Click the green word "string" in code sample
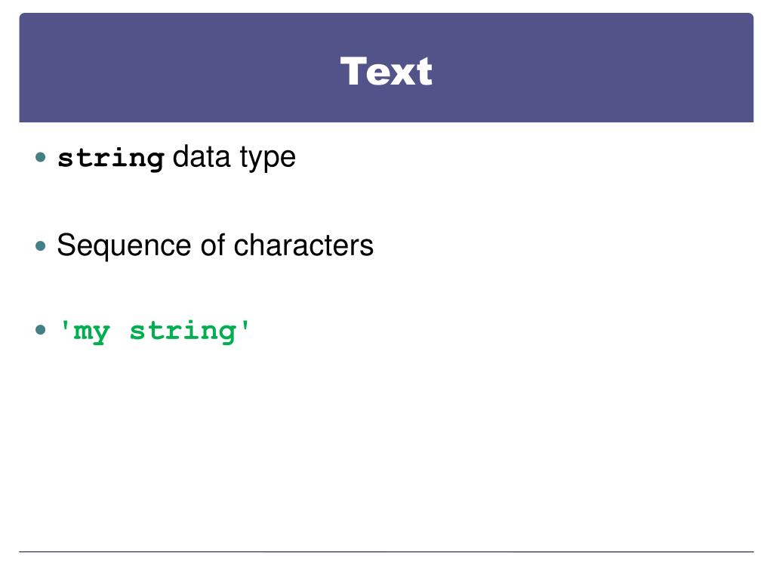The image size is (773, 580). (183, 332)
